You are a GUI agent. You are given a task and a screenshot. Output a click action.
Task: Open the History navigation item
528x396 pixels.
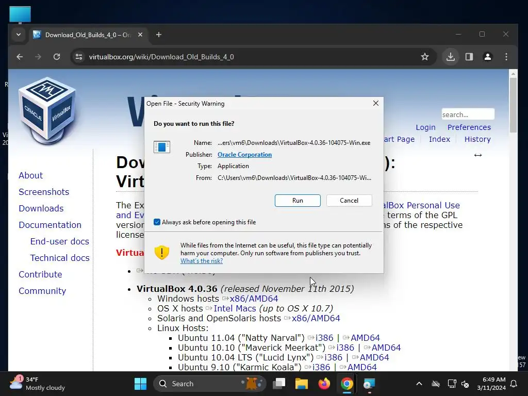click(477, 139)
